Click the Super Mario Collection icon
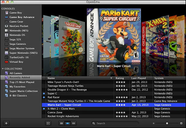The width and height of the screenshot is (186, 128). point(6,91)
